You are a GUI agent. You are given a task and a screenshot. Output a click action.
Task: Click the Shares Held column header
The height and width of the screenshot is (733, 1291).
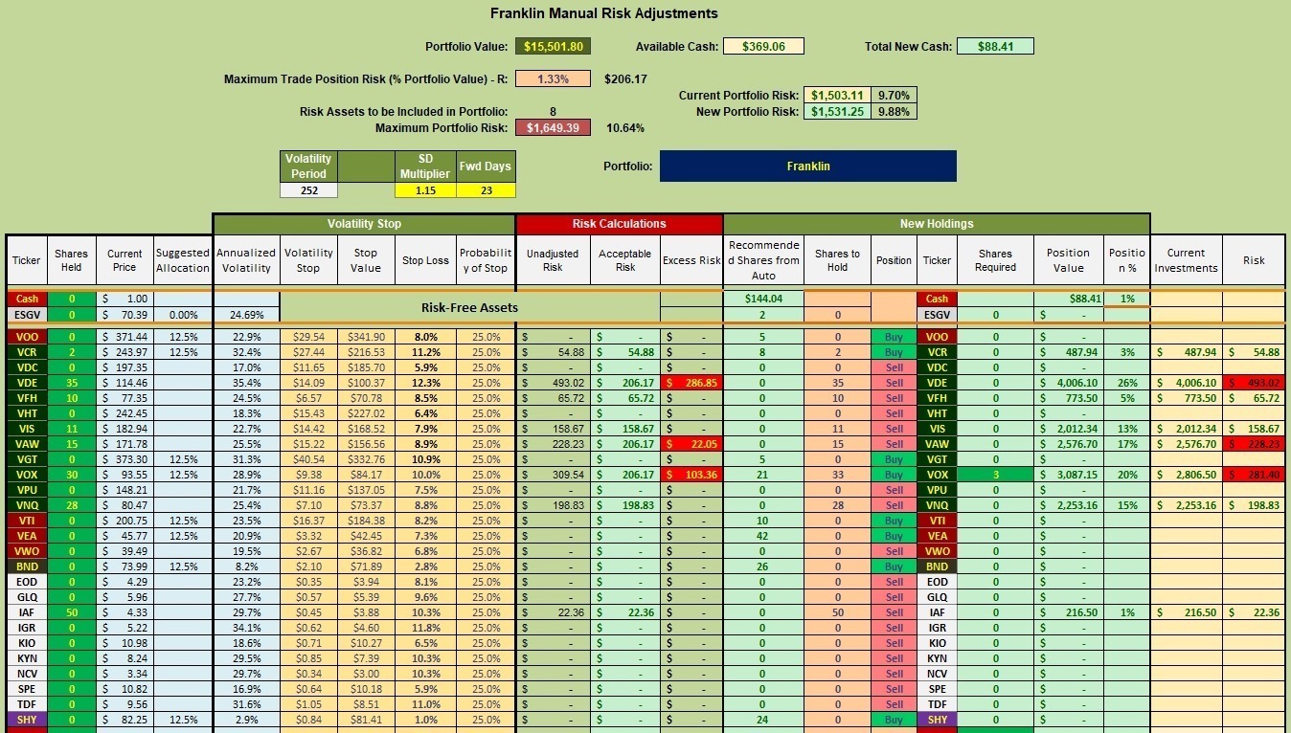pyautogui.click(x=71, y=260)
